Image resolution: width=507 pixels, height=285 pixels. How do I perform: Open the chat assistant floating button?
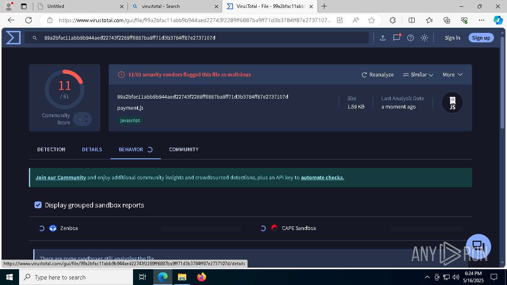(478, 246)
